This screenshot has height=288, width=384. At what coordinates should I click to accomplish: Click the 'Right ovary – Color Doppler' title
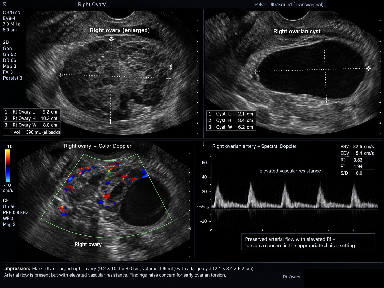(98, 146)
